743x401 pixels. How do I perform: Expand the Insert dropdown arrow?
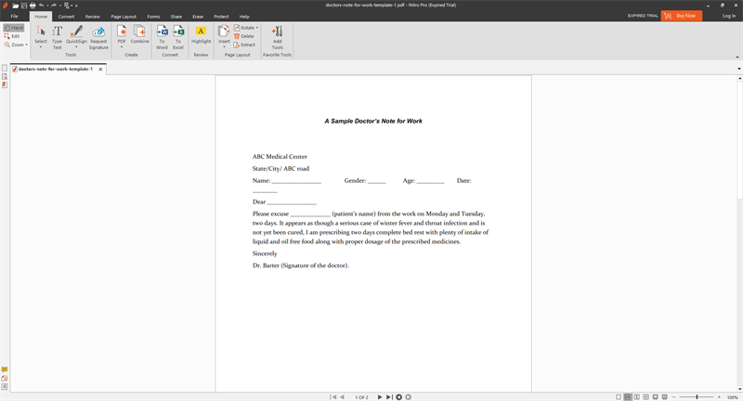pos(224,46)
